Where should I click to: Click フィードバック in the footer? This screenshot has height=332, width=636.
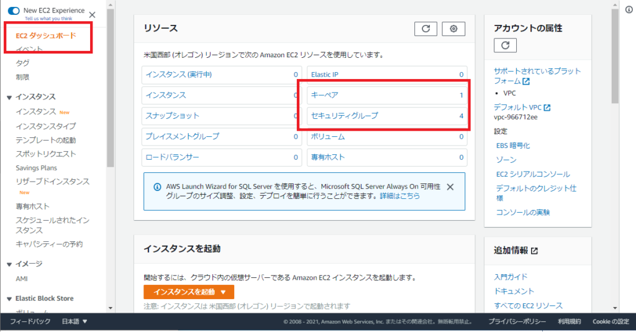(x=30, y=321)
